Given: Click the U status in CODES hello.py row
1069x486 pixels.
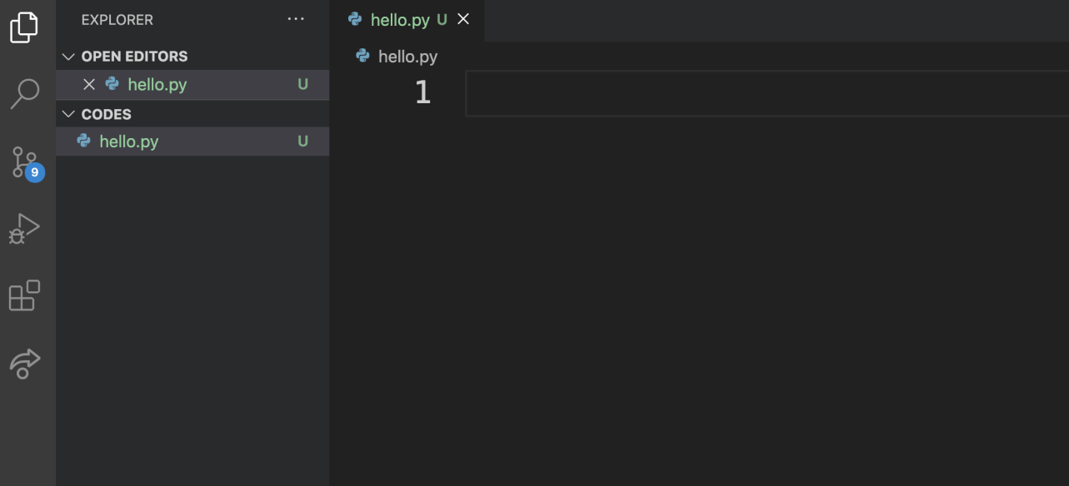Looking at the screenshot, I should 302,141.
